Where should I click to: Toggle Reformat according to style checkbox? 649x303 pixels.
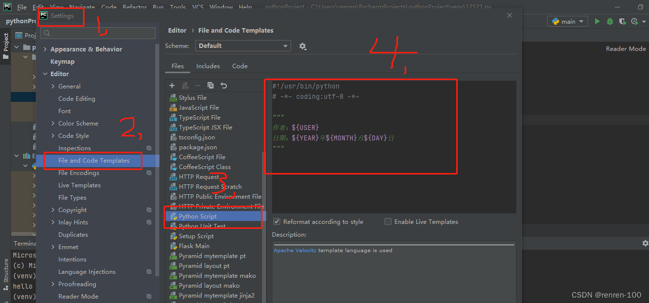[277, 222]
